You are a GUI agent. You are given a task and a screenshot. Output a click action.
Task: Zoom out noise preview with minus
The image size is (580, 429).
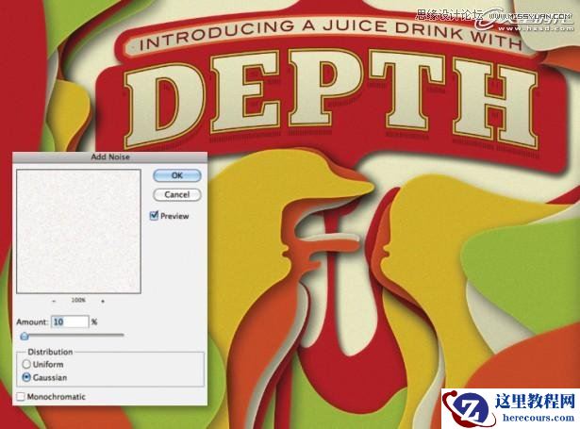click(x=54, y=301)
